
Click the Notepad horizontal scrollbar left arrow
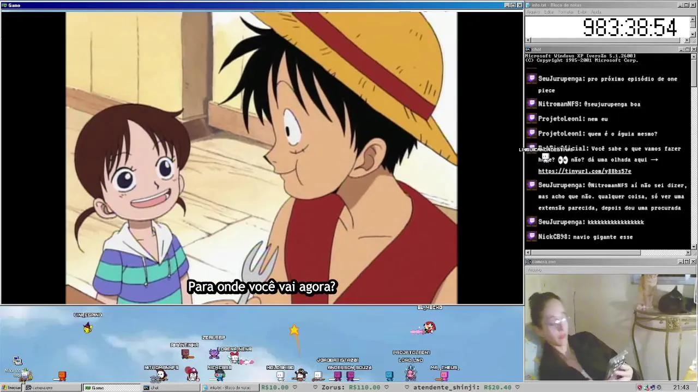pyautogui.click(x=528, y=40)
